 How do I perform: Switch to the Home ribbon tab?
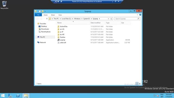pyautogui.click(x=45, y=15)
